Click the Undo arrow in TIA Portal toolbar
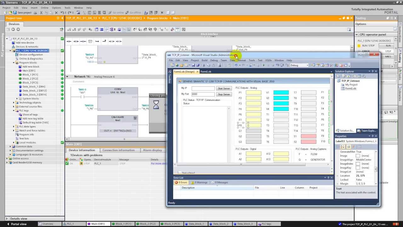The image size is (403, 227). (62, 13)
